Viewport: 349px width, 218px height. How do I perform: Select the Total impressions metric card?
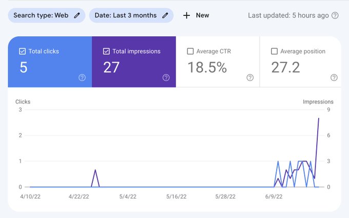coord(134,62)
